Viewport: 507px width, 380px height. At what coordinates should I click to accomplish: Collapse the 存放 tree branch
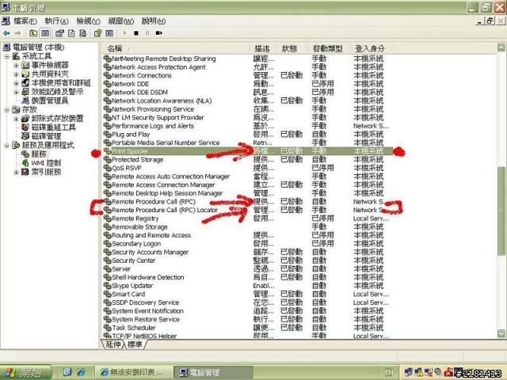[6, 110]
